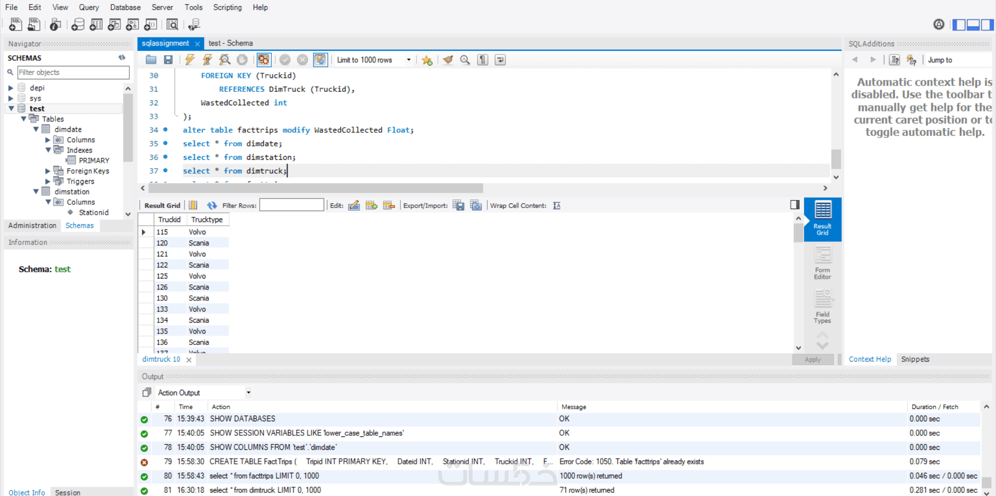This screenshot has width=996, height=496.
Task: Open a script file in the editor
Action: [151, 60]
